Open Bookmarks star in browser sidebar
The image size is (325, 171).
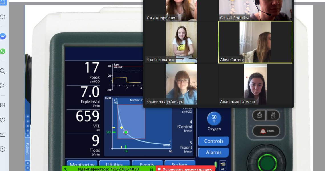3,17
